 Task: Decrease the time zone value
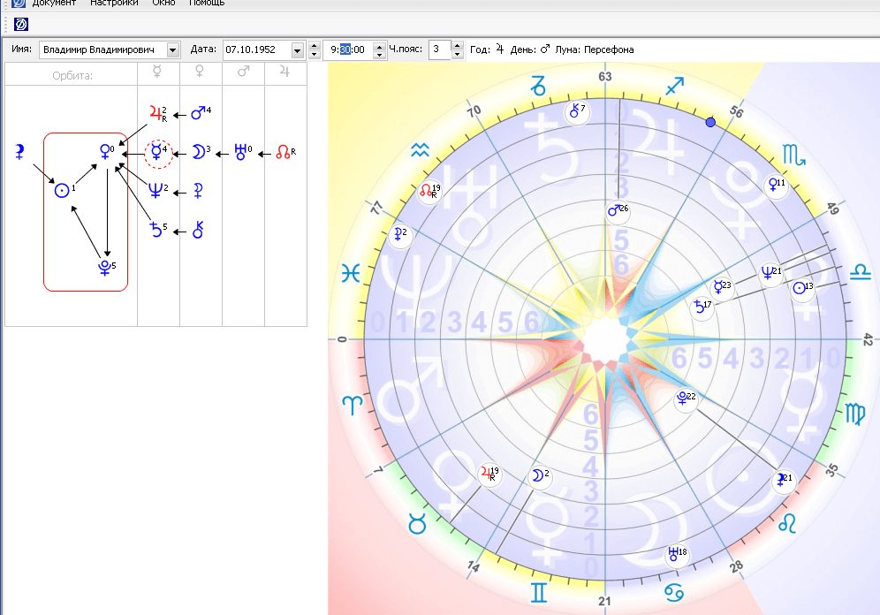point(458,55)
